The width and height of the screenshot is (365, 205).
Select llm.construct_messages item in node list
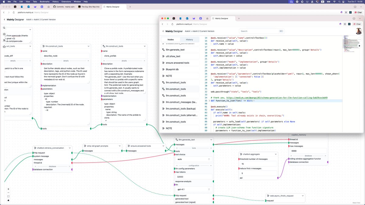(x=180, y=102)
